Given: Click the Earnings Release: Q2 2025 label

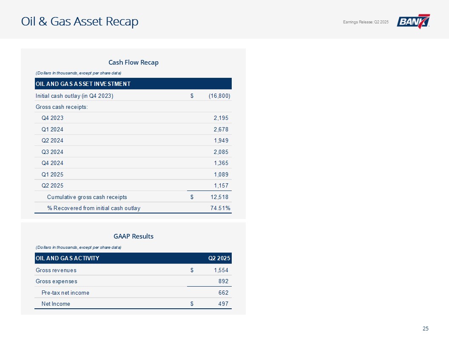Looking at the screenshot, I should tap(365, 22).
